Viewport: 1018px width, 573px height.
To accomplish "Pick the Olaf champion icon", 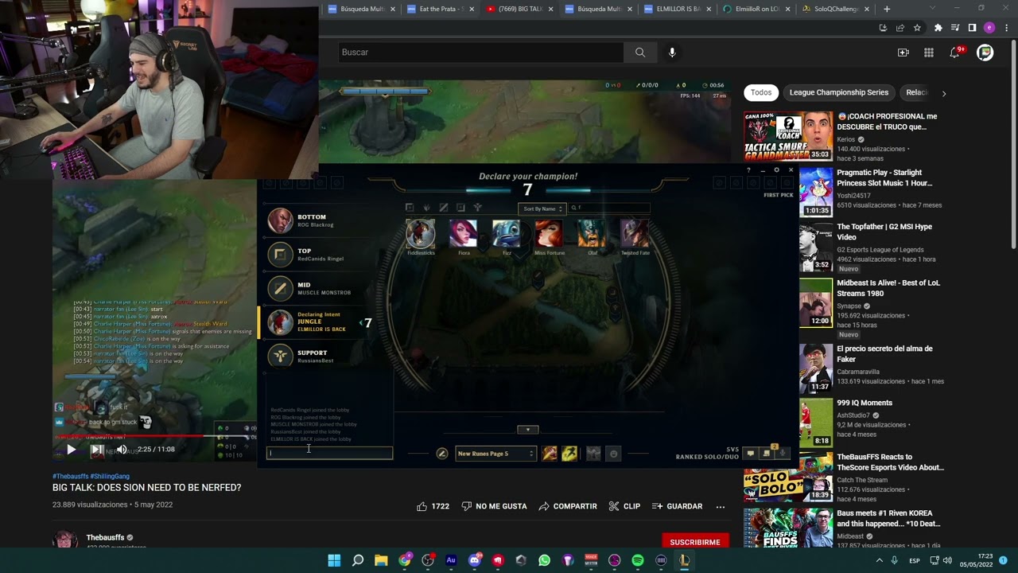I will pos(593,234).
